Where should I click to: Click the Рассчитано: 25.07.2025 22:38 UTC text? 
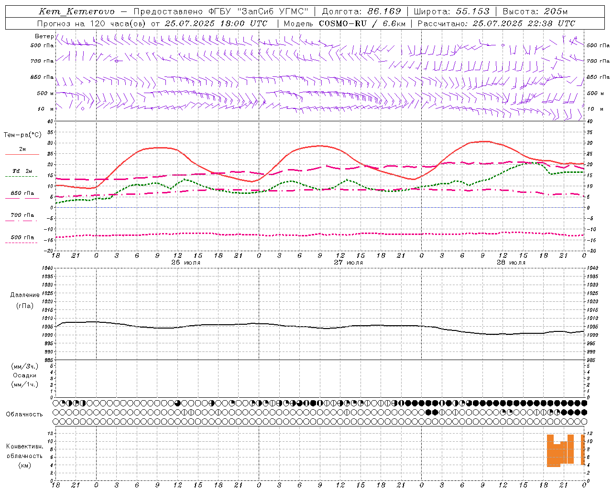click(x=496, y=23)
